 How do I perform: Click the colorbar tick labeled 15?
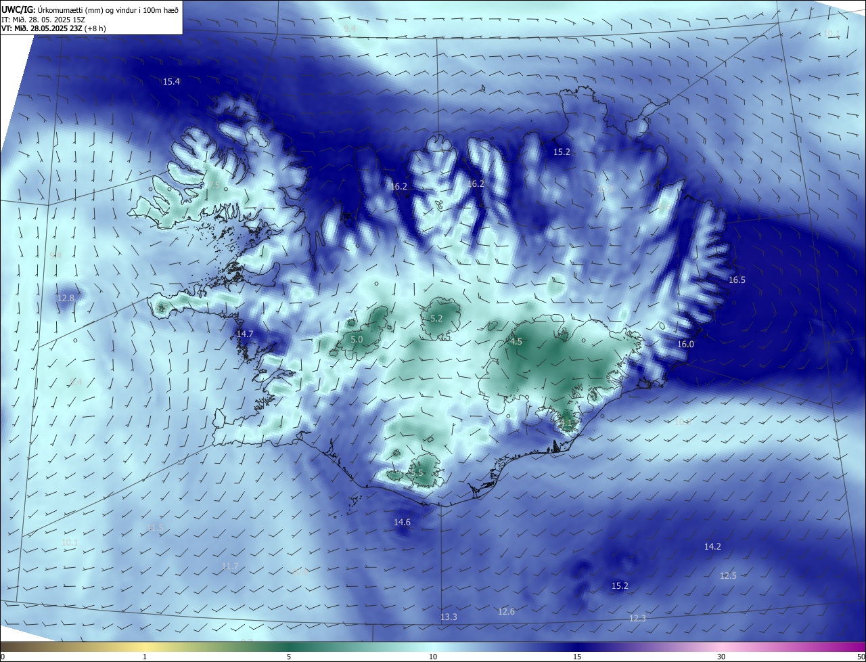577,657
